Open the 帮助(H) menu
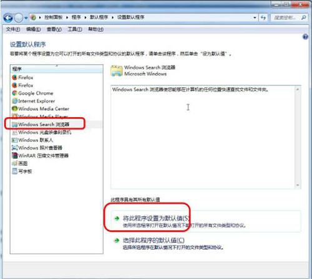 tap(95, 29)
